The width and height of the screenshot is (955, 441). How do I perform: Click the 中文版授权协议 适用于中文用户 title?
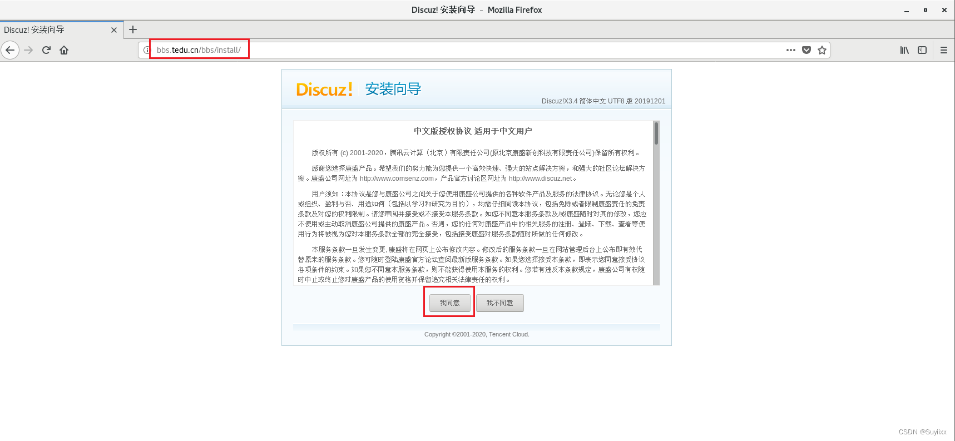[x=473, y=131]
